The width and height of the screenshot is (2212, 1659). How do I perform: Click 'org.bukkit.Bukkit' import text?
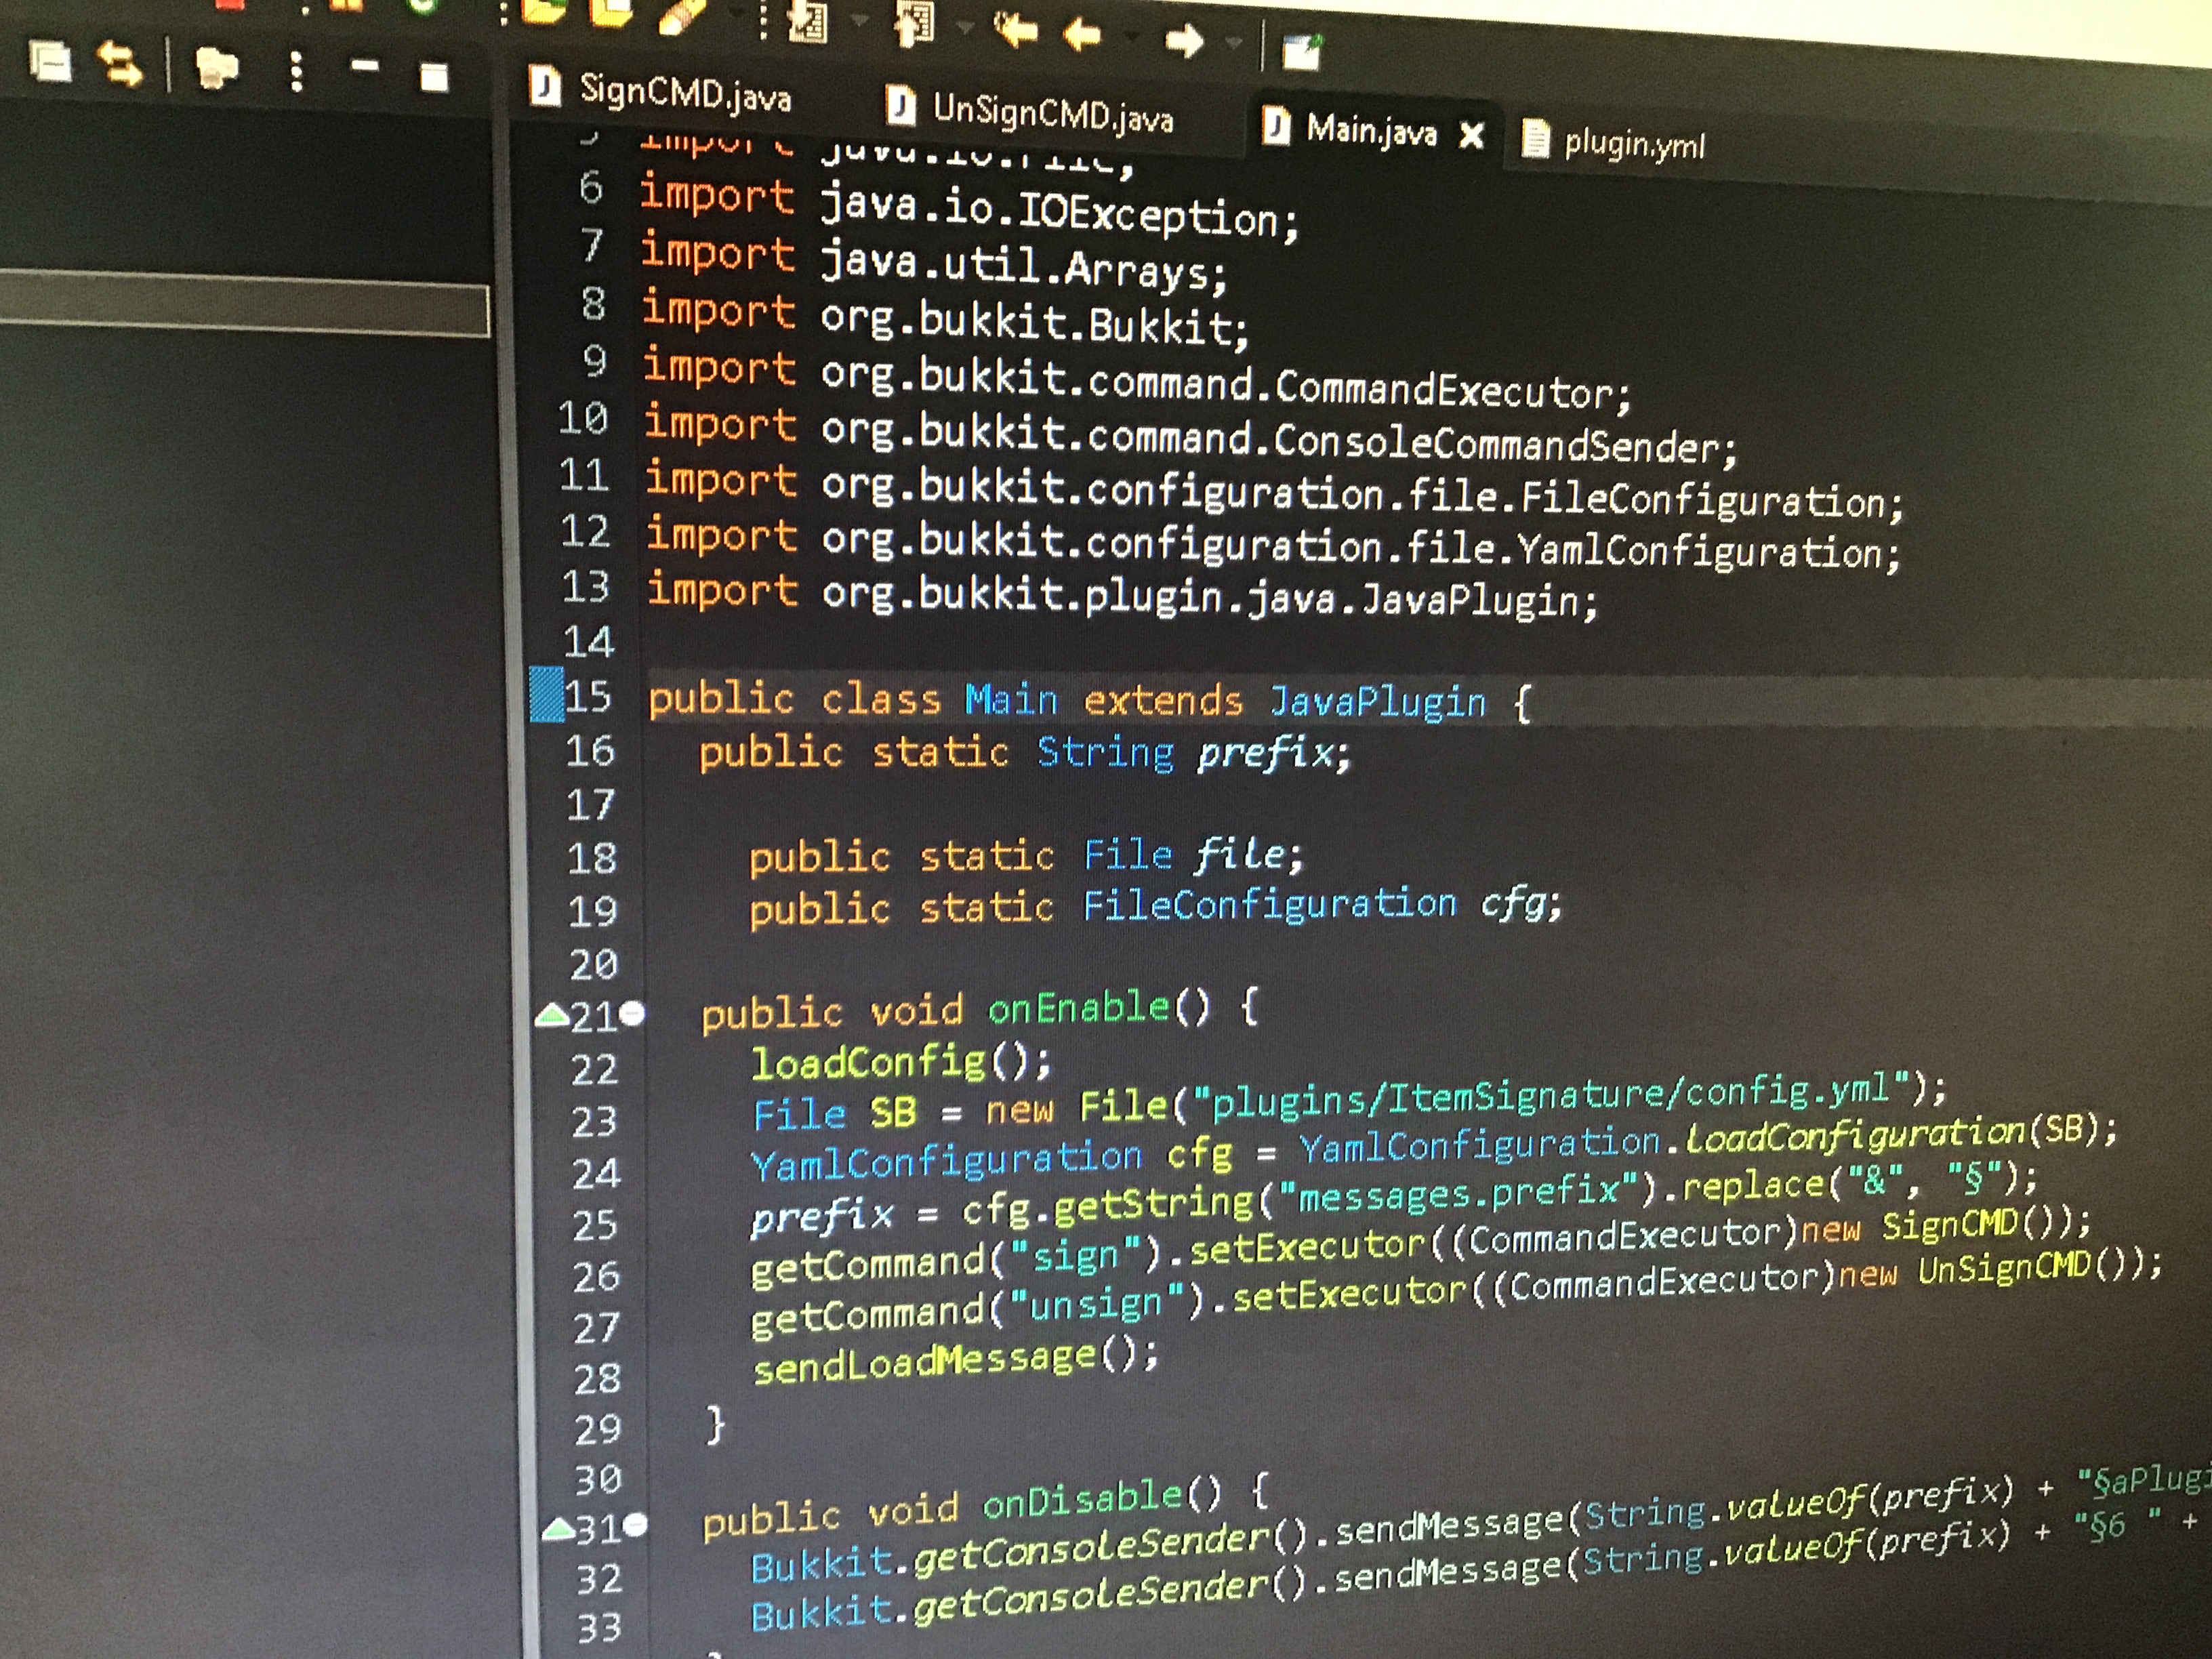1026,322
